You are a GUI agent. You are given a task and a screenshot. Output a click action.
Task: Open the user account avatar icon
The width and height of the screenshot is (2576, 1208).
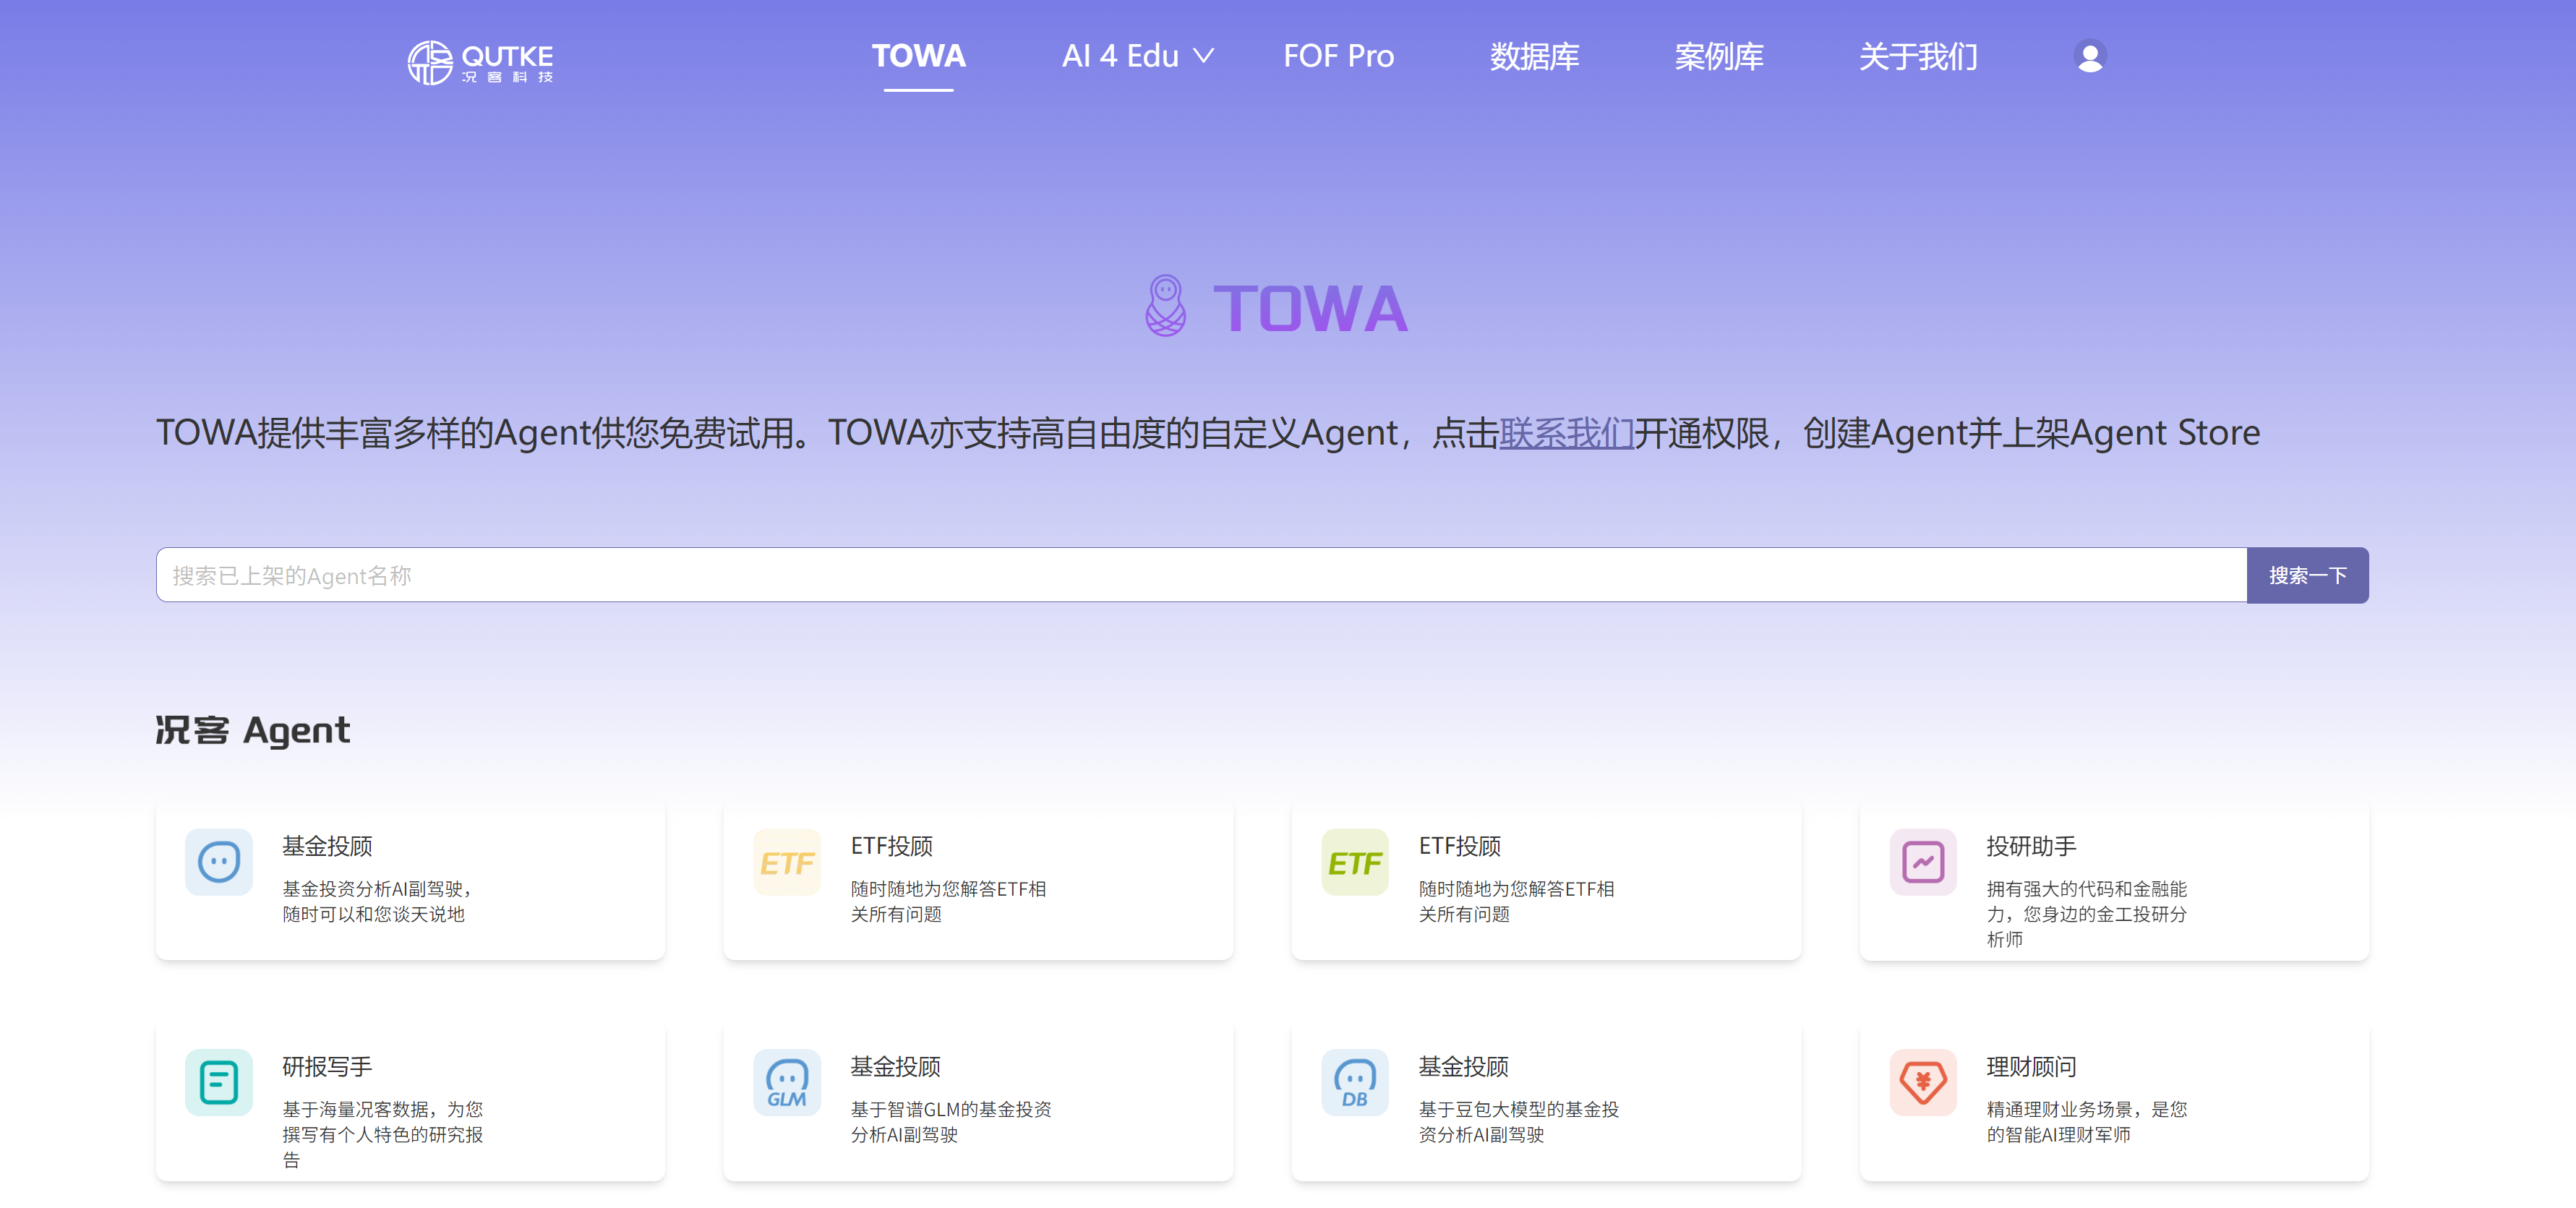(x=2089, y=56)
